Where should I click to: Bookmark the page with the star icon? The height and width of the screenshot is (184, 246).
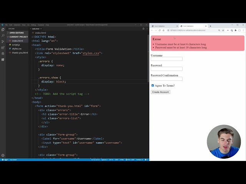[x=223, y=30]
